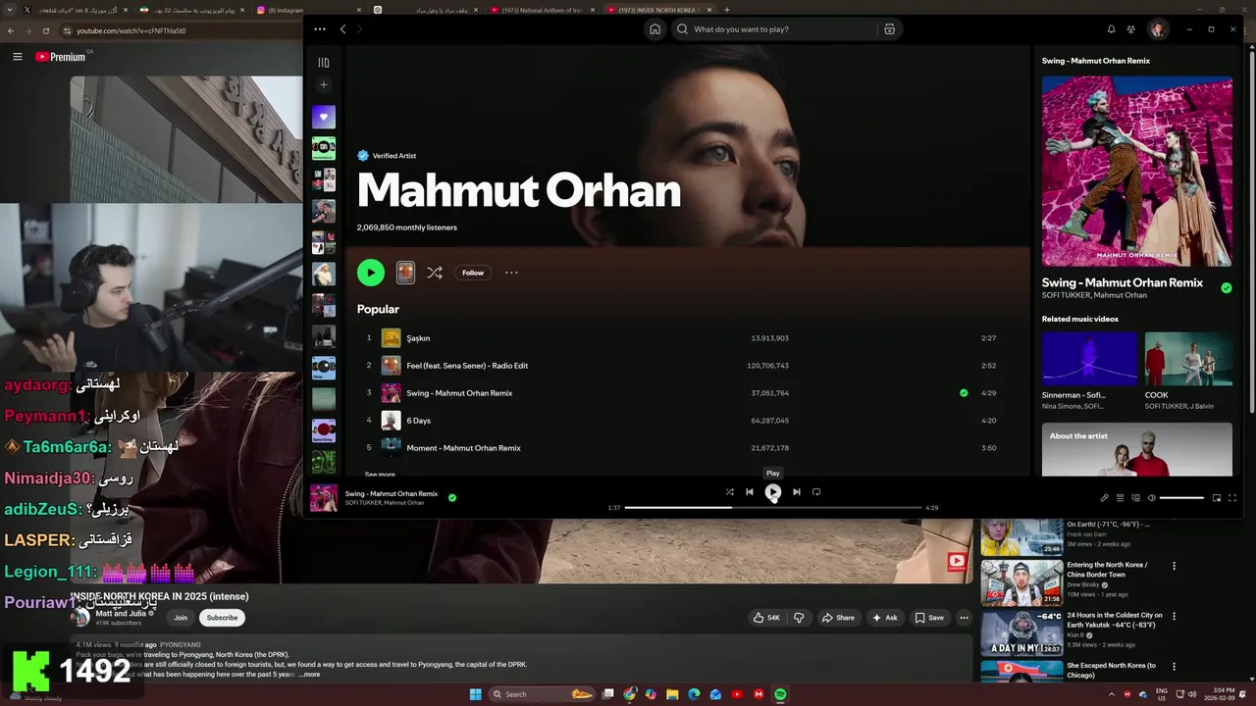The height and width of the screenshot is (706, 1256).
Task: Click Join on the YouTube channel
Action: point(181,618)
